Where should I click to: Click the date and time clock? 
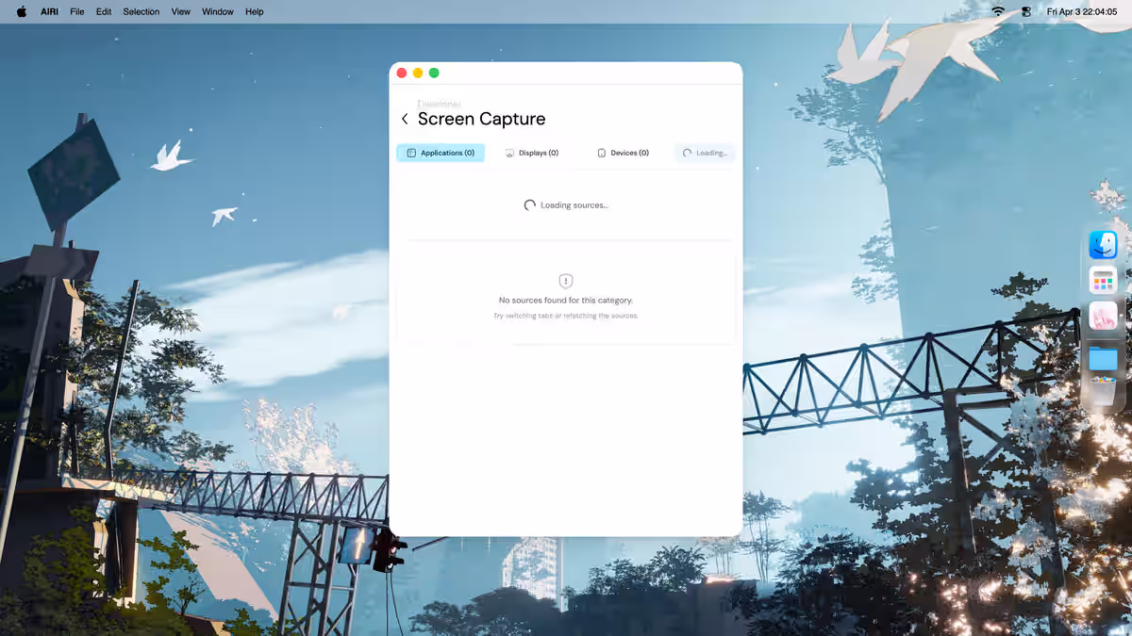click(x=1082, y=11)
